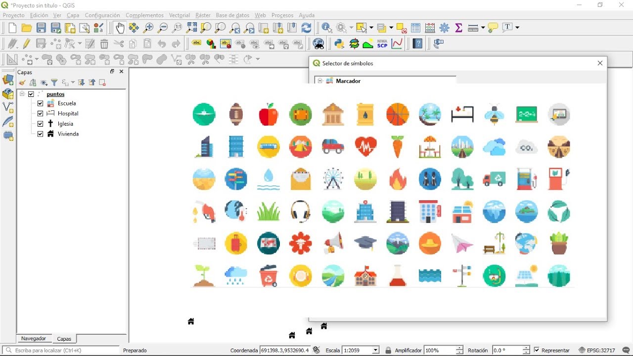Click the diagram options pie chart icon
The width and height of the screenshot is (633, 356).
click(x=211, y=44)
